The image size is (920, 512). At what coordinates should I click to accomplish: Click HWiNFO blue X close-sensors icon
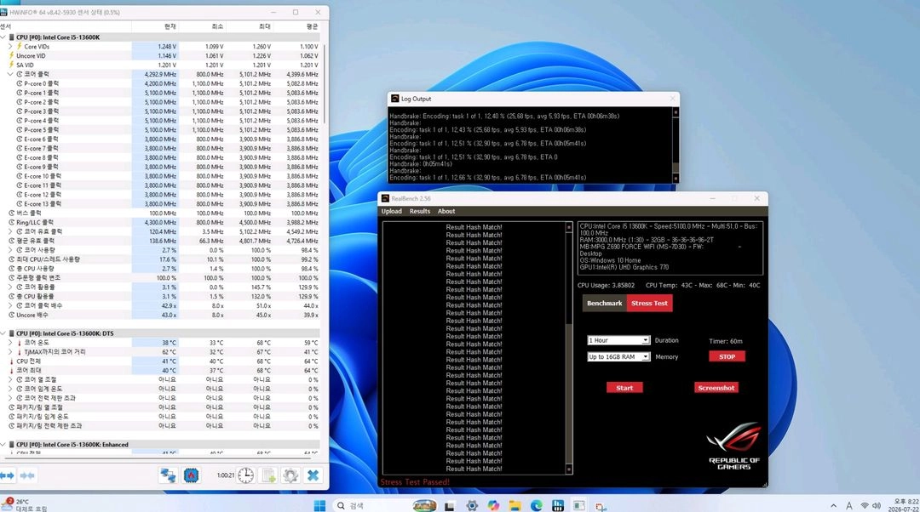[313, 475]
